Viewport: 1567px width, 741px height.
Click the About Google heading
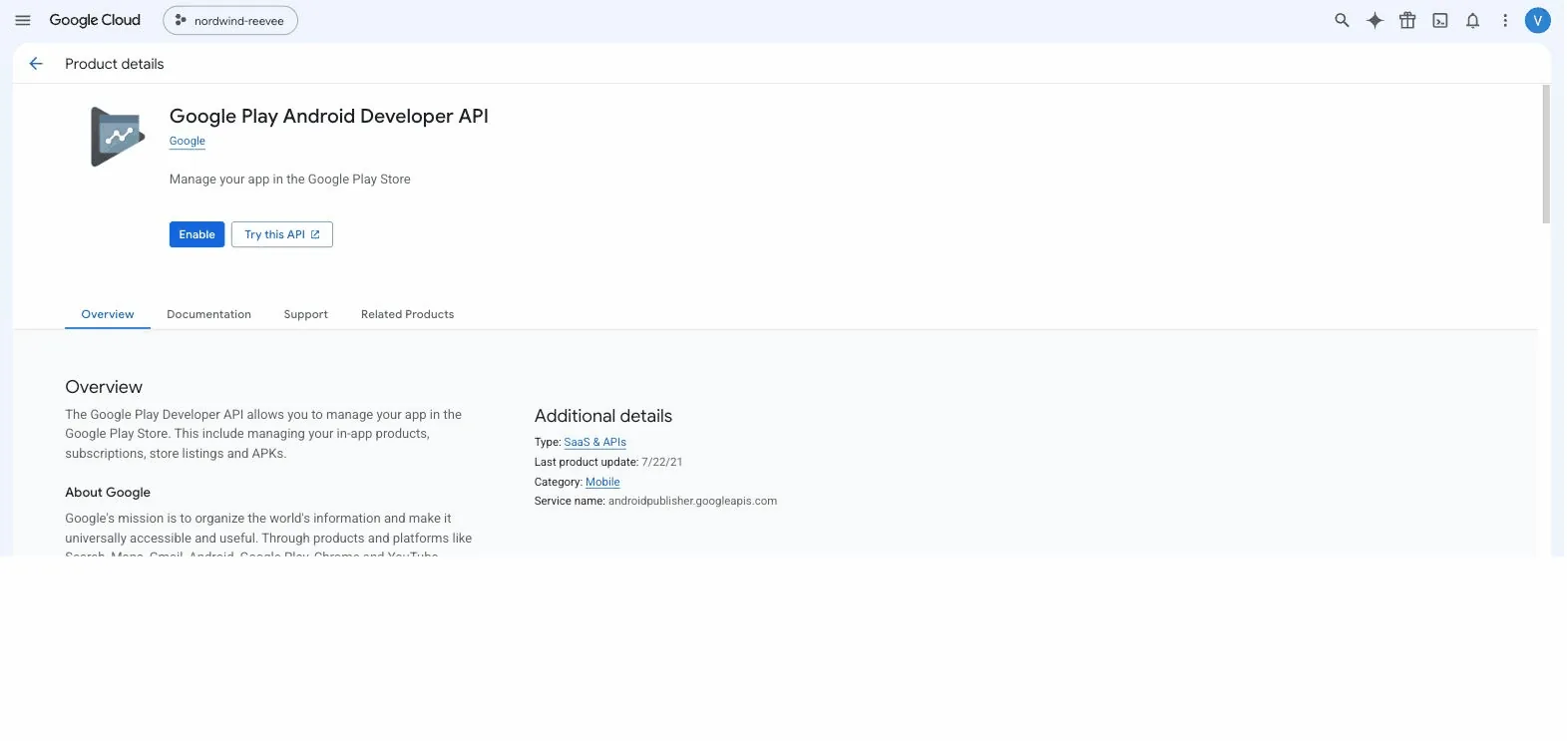tap(108, 493)
